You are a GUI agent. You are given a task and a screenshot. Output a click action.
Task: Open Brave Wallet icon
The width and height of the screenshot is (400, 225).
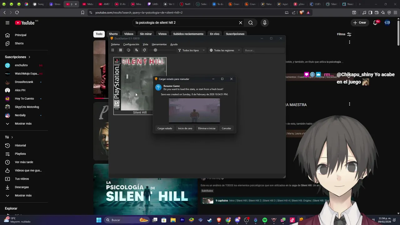(377, 12)
